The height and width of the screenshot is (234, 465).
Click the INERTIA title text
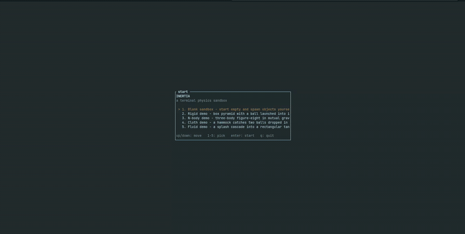(x=183, y=96)
